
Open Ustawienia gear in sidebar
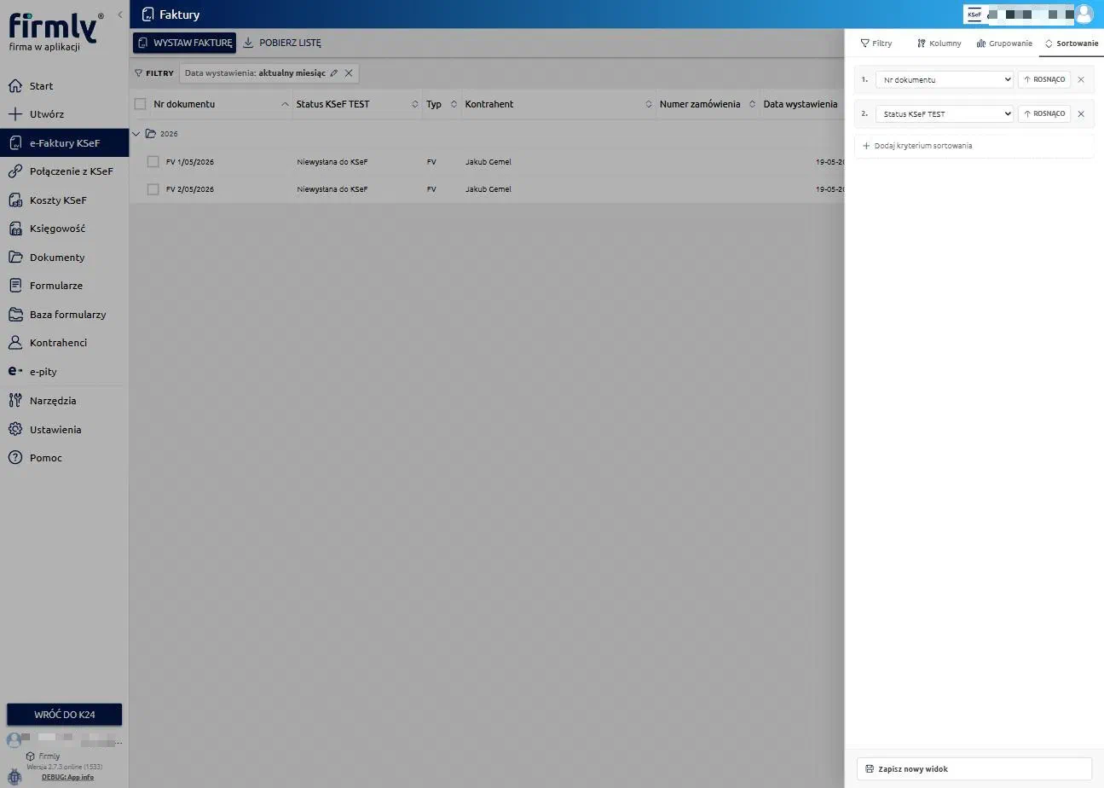click(x=14, y=429)
